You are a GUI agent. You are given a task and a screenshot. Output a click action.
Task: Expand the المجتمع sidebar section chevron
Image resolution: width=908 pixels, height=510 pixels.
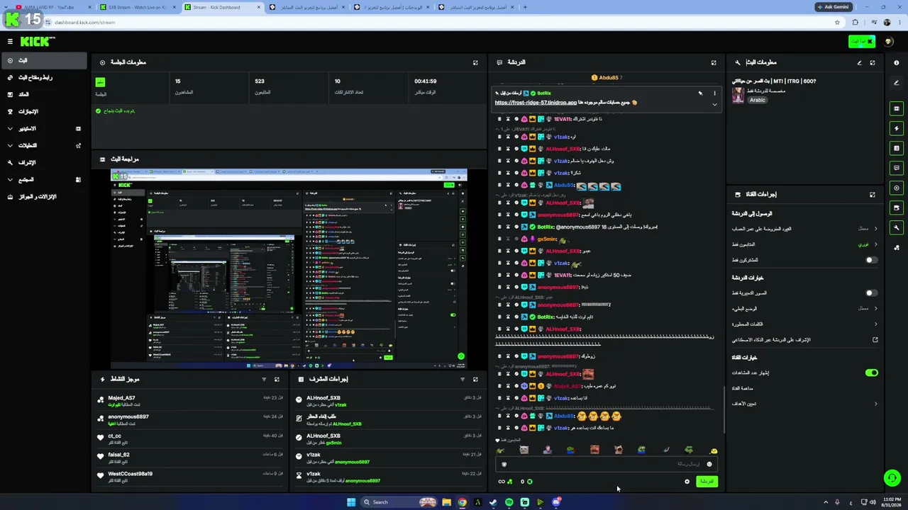tap(10, 180)
